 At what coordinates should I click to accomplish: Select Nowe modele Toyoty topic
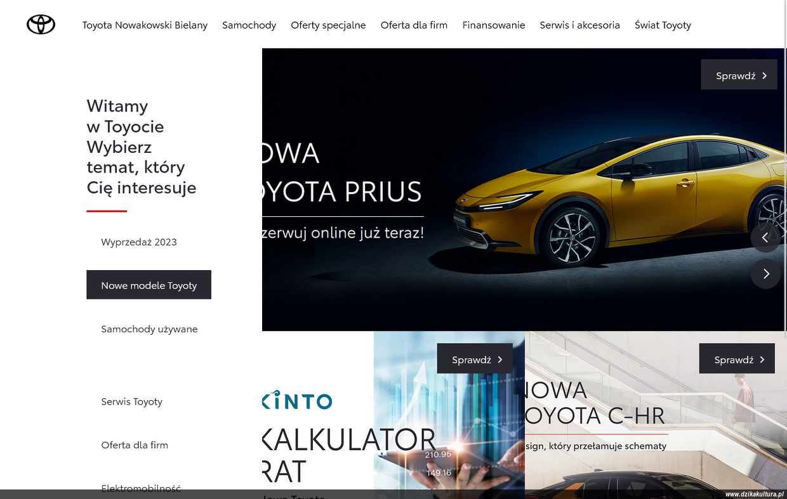coord(149,285)
